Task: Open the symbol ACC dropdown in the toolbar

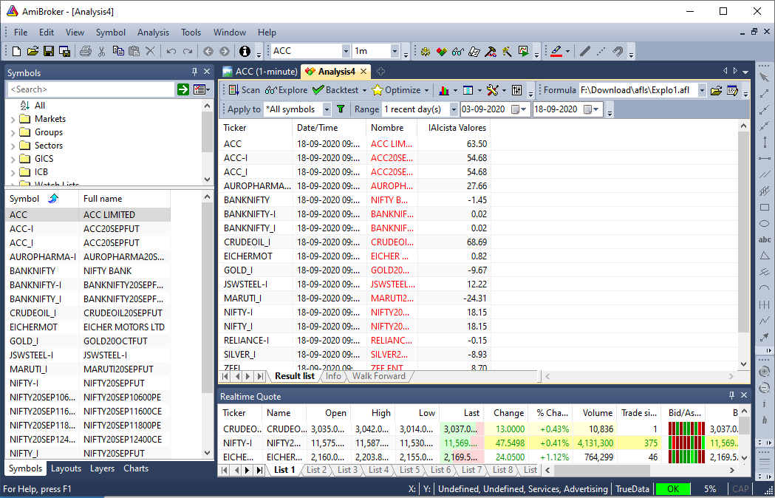Action: click(346, 51)
